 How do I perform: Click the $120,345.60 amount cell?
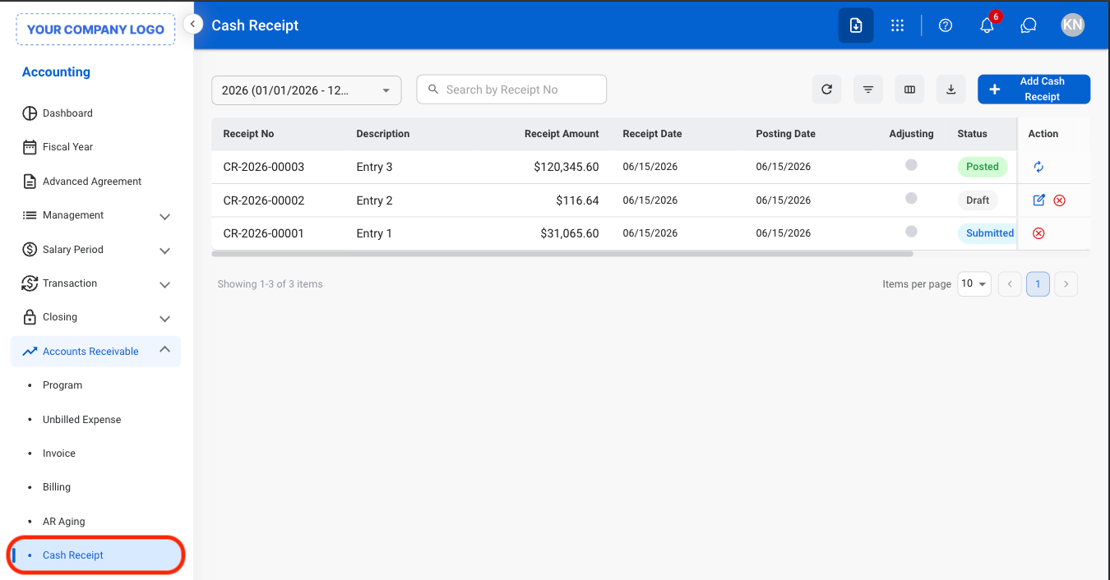pyautogui.click(x=566, y=167)
